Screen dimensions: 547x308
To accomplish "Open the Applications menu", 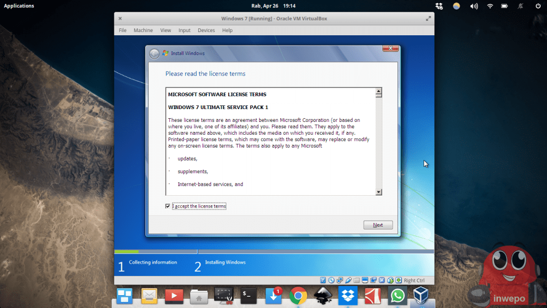I will tap(19, 6).
